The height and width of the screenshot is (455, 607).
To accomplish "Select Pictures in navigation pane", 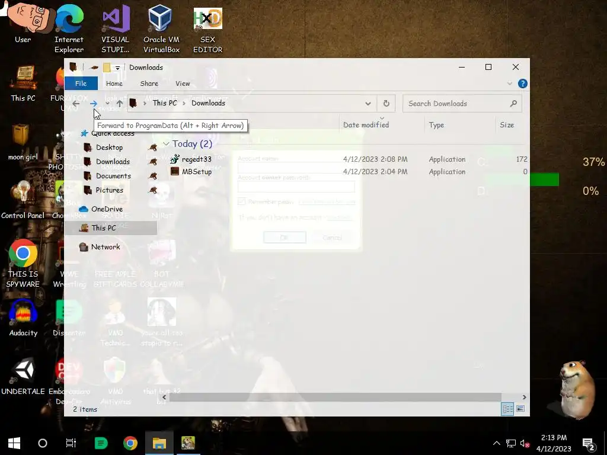I will pyautogui.click(x=110, y=190).
